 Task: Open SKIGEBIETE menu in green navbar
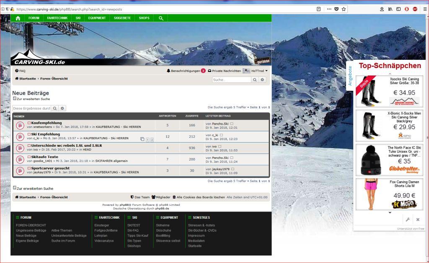pos(122,18)
